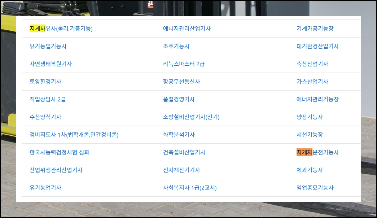Click the 수산양식기사 link
This screenshot has width=377, height=218.
[x=45, y=117]
